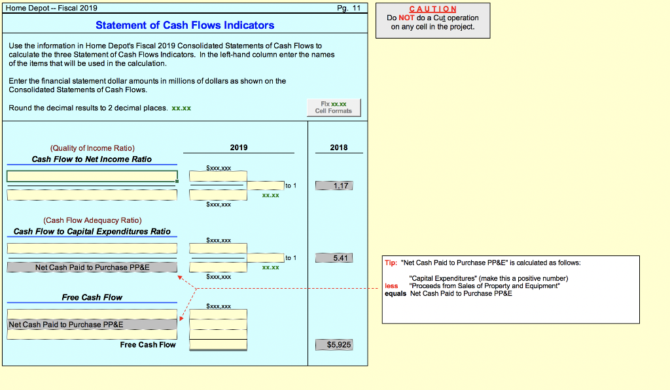Click the Tip box about Net Cash Paid calculation
This screenshot has height=390, width=670.
tap(510, 289)
